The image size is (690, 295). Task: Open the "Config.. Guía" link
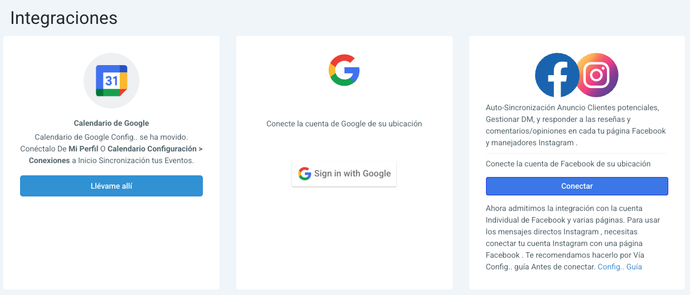click(619, 267)
